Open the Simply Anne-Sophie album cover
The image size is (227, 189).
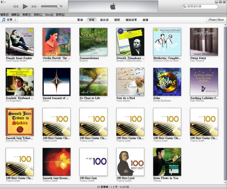pyautogui.click(x=20, y=42)
